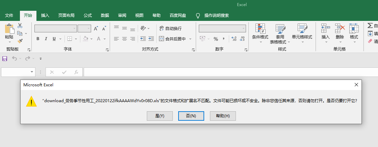Click the Paste (粘贴) clipboard icon
This screenshot has height=147, width=378.
[x=9, y=29]
